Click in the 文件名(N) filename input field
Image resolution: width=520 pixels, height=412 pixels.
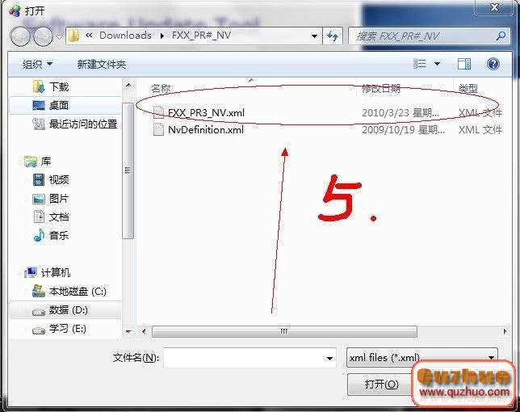[250, 358]
